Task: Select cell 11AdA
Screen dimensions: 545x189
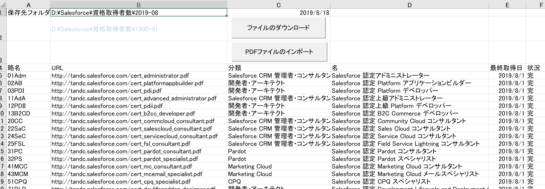Action: (x=28, y=98)
